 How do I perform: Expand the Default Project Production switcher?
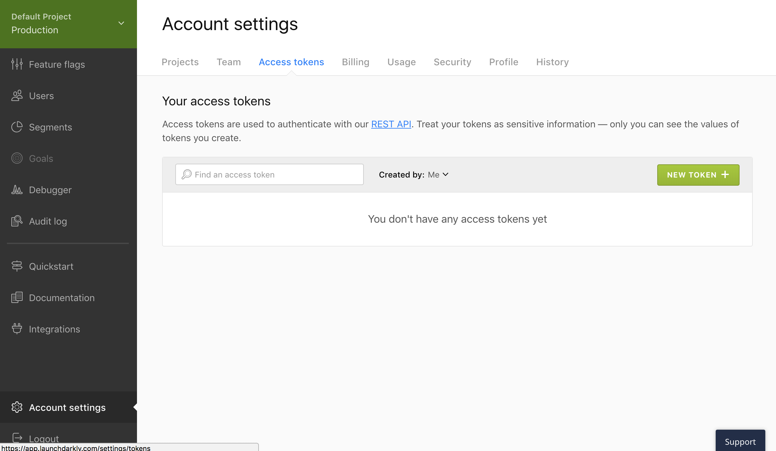click(x=121, y=23)
